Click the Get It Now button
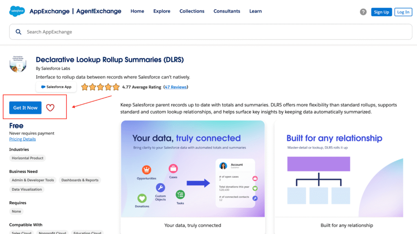Screen dimensions: 417x234 click(x=25, y=108)
